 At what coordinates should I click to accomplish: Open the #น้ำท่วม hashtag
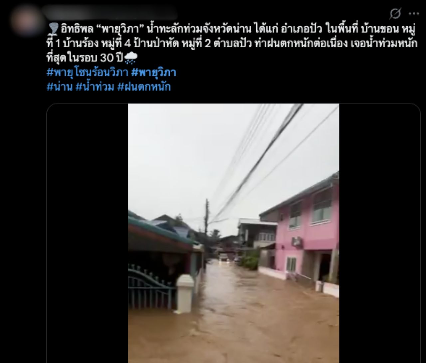coord(95,87)
